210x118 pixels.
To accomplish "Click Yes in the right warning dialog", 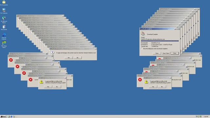I will click(x=153, y=87).
